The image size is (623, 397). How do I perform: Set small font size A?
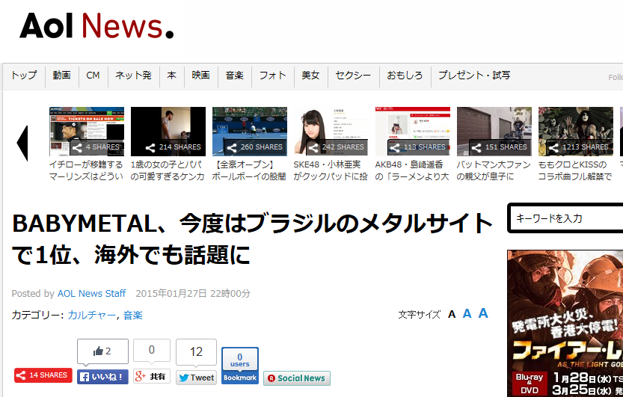[x=452, y=315]
